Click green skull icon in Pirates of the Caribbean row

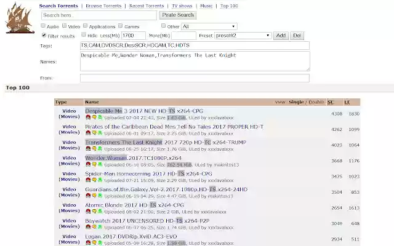click(x=100, y=133)
